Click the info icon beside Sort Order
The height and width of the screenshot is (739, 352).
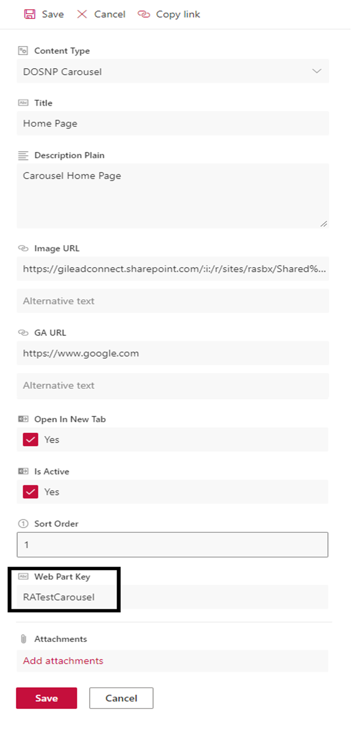click(23, 524)
